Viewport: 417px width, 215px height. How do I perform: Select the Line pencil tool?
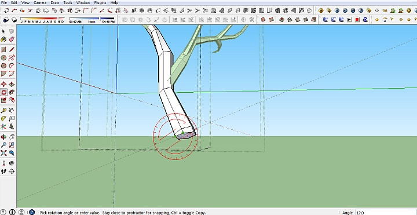click(x=12, y=50)
